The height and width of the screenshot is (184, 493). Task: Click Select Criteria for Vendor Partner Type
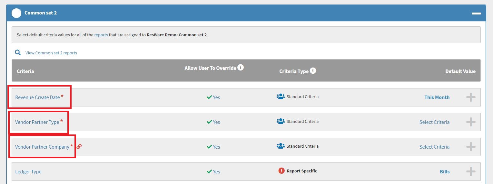(x=434, y=122)
